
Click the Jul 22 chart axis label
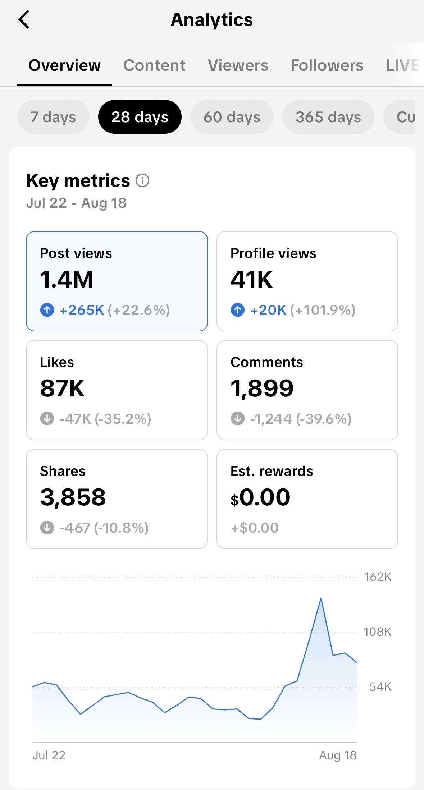pos(49,755)
